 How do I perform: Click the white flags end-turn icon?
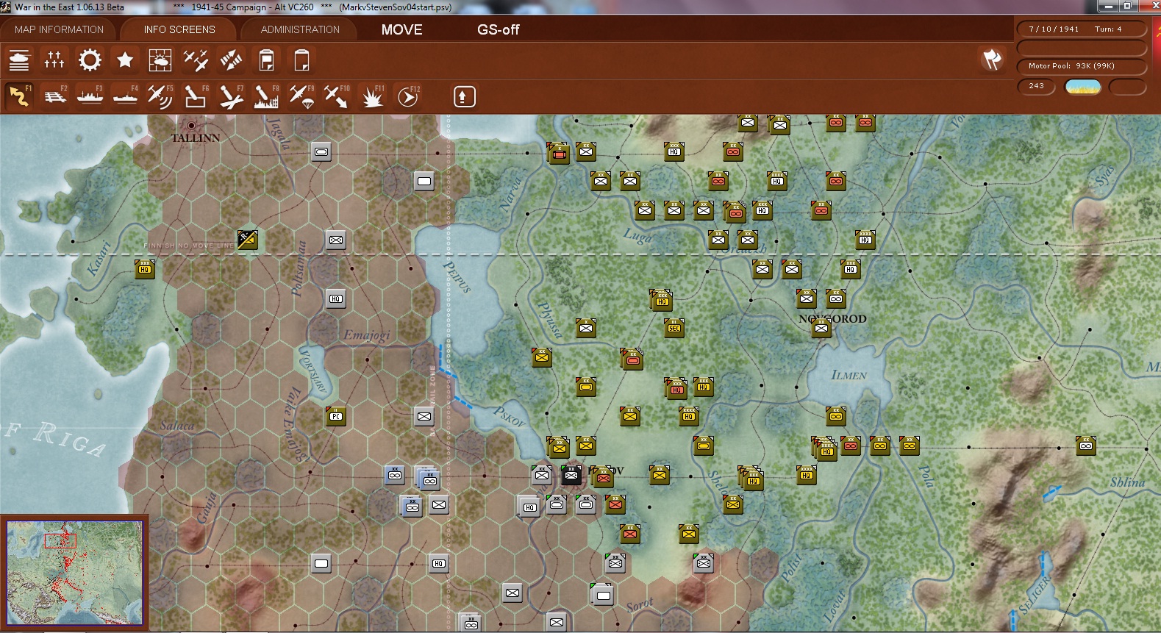pos(992,60)
